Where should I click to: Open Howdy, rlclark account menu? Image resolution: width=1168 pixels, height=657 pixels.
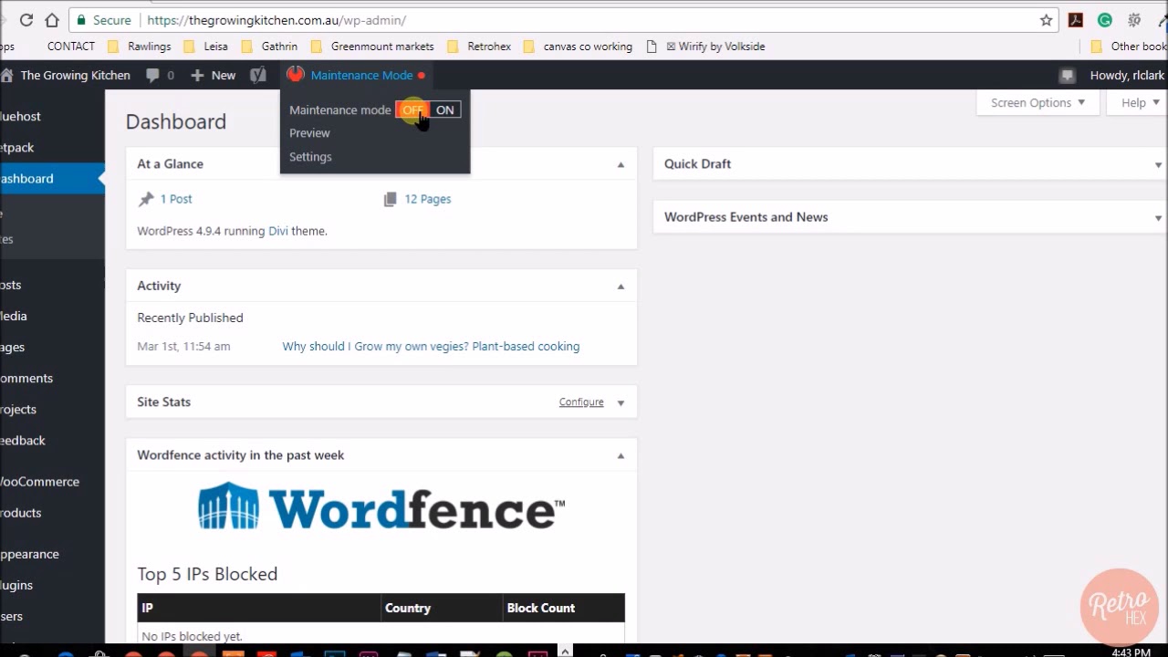[x=1127, y=75]
